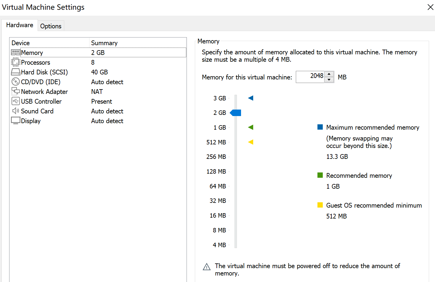Switch to the Options tab
This screenshot has height=282, width=435.
(x=51, y=26)
